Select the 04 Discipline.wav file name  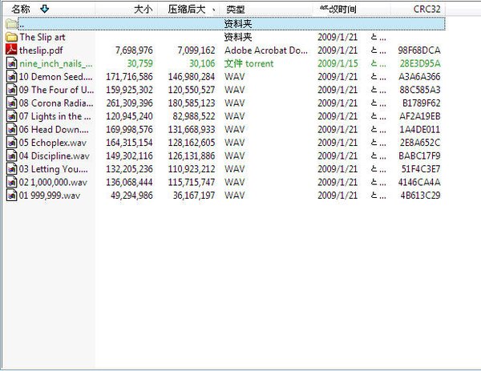(55, 155)
